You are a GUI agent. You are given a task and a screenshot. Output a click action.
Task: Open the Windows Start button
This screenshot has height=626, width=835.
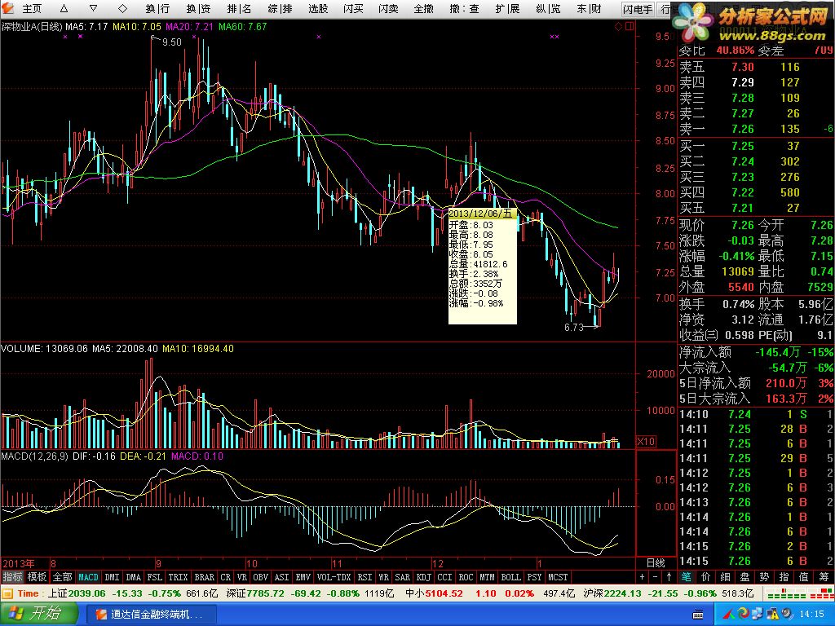[x=38, y=614]
